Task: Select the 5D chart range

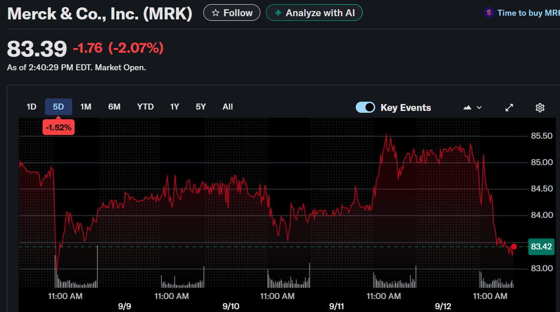Action: (58, 107)
